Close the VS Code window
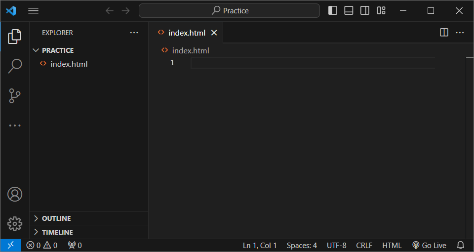This screenshot has width=474, height=252. point(459,10)
